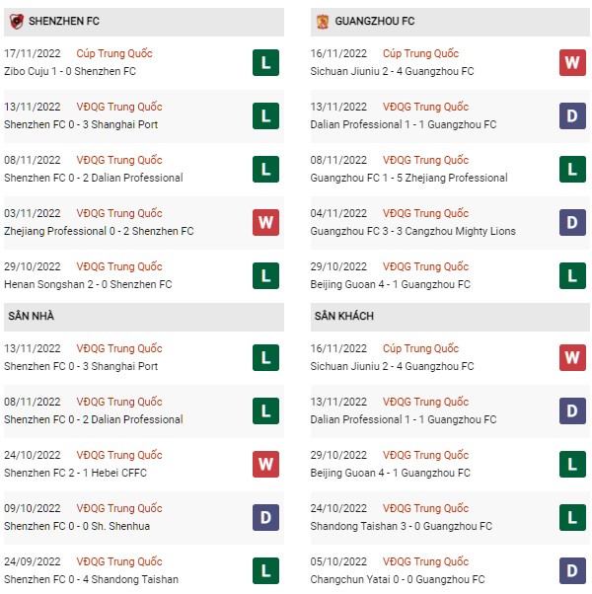This screenshot has width=592, height=594.
Task: Click the W badge for Zhejiang Professional 0-2 Shenzhen
Action: coord(265,222)
